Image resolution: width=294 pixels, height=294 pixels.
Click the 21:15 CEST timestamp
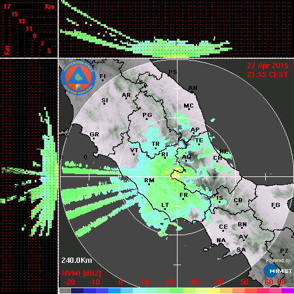[268, 75]
